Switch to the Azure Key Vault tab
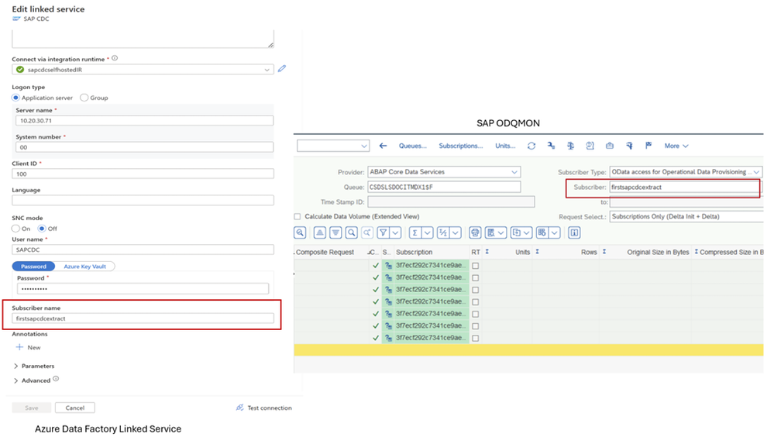This screenshot has height=444, width=774. coord(85,267)
